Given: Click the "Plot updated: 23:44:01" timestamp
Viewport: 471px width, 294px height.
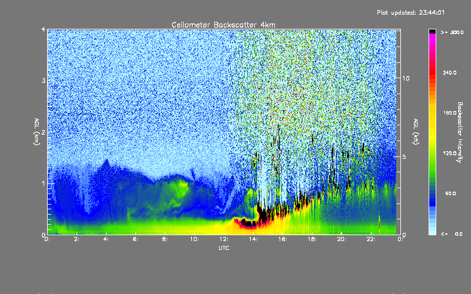Looking at the screenshot, I should point(410,12).
